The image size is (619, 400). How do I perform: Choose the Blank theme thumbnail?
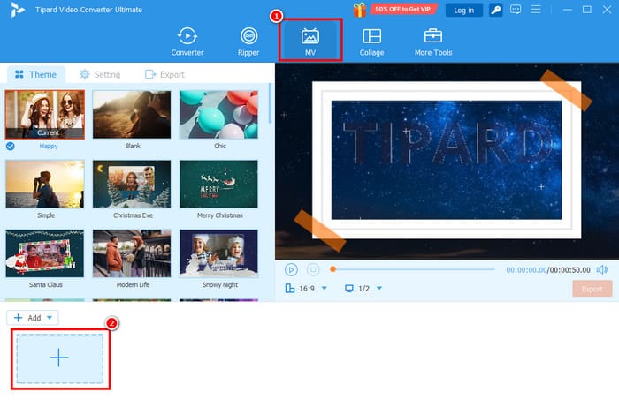click(132, 115)
